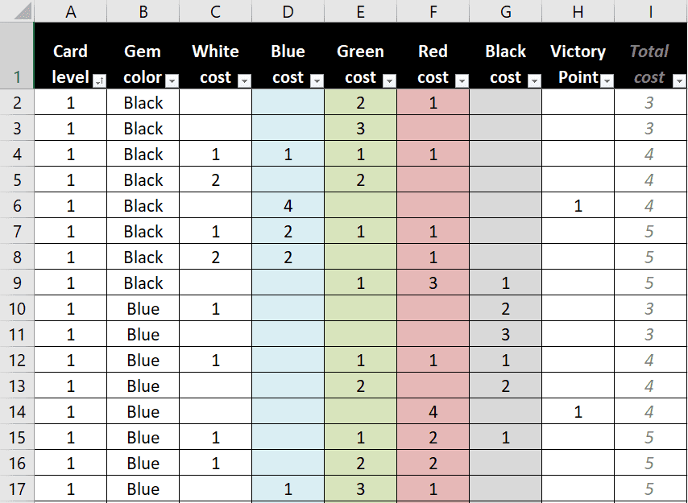Open the Card level filter dropdown

pyautogui.click(x=99, y=80)
